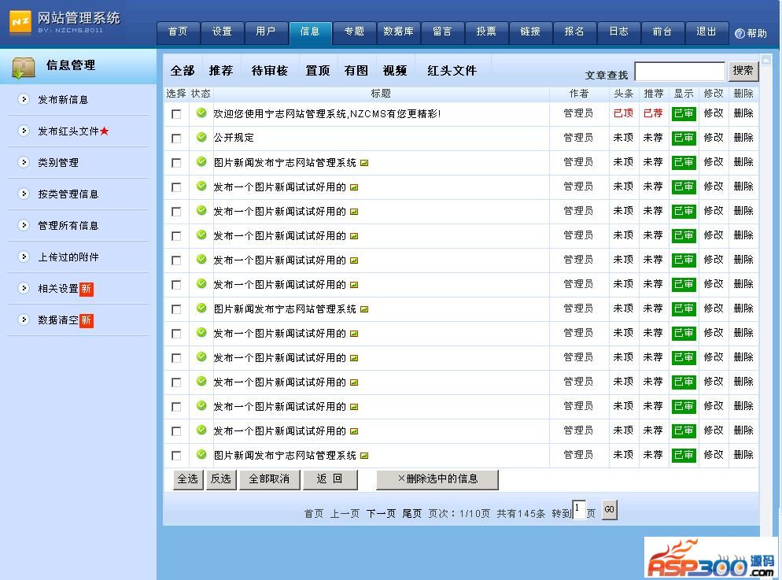Click scrollbar up arrow at top right

pyautogui.click(x=766, y=60)
